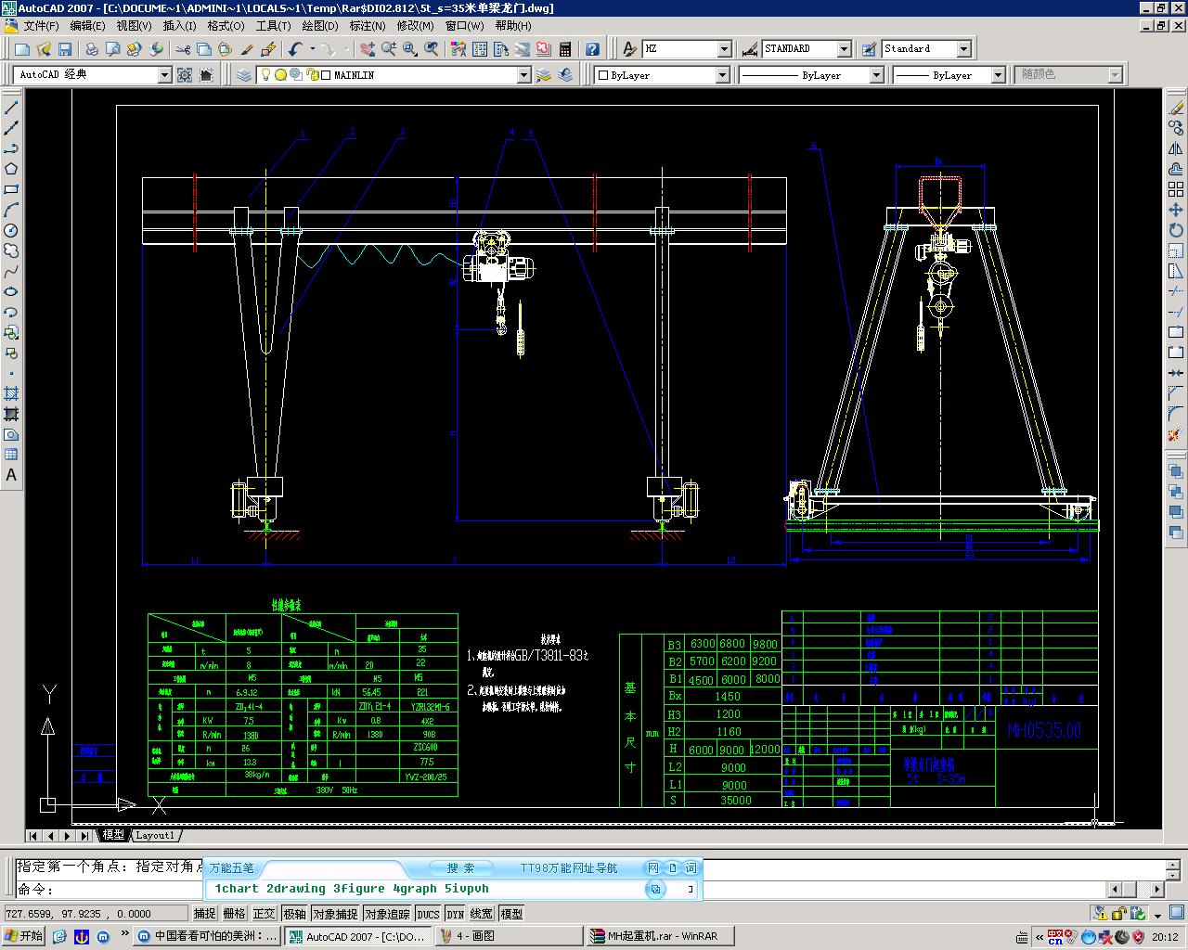Toggle the DYN dynamic input button

455,914
